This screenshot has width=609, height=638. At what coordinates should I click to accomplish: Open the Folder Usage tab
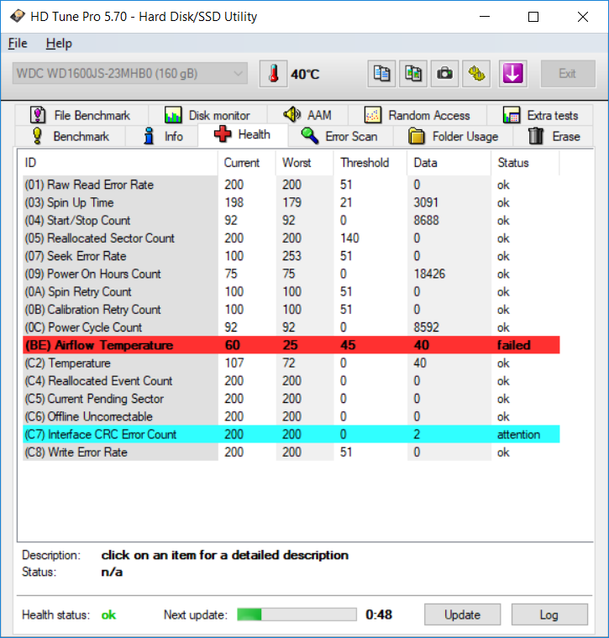tap(453, 136)
